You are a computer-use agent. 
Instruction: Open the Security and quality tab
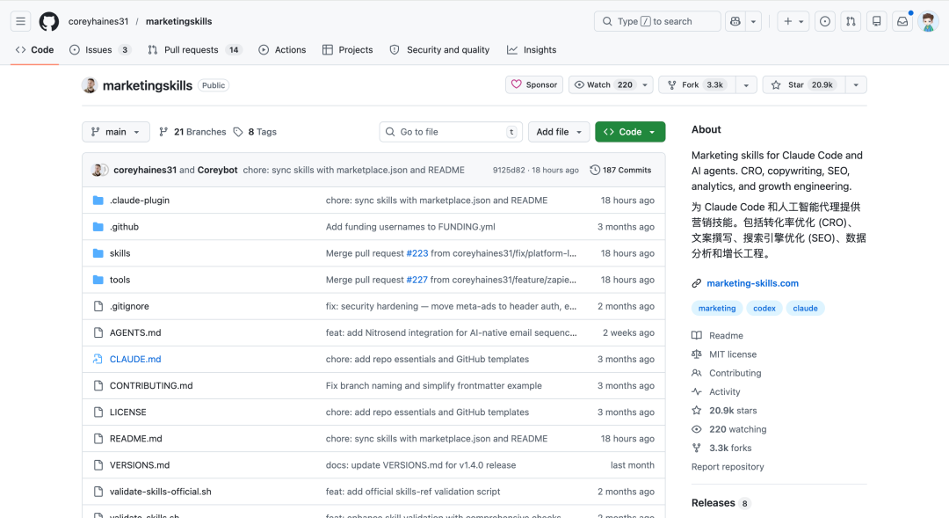click(x=439, y=49)
